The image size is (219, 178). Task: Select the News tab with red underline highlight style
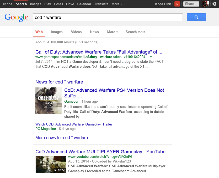[94, 32]
